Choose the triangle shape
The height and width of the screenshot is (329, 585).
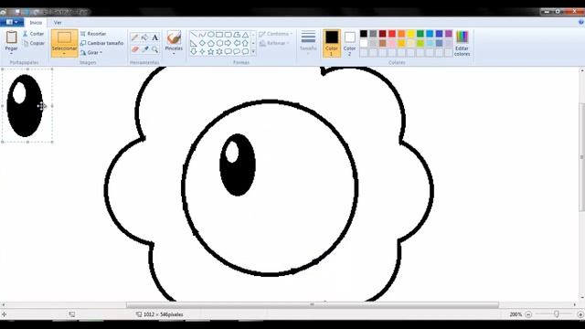tap(245, 35)
